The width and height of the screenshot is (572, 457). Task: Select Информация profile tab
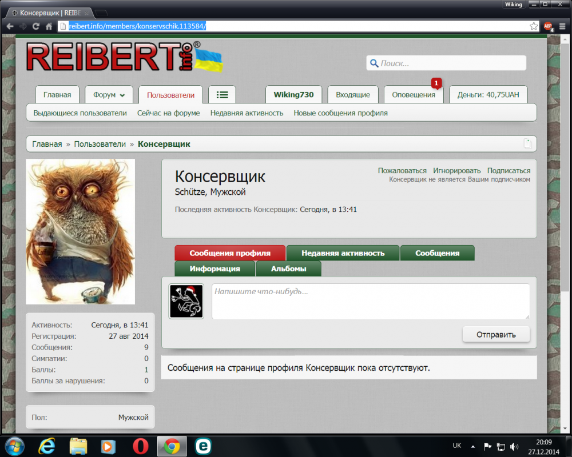coord(215,268)
